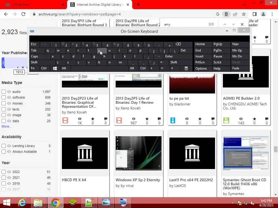Viewport: 278px width, 208px height.
Task: Expand More media types link
Action: pyautogui.click(x=7, y=126)
